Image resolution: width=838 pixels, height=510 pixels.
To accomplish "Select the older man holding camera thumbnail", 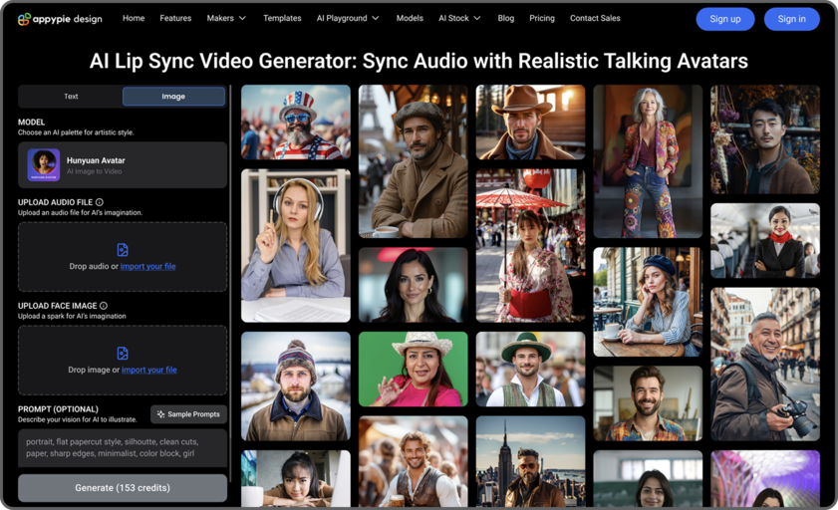I will [765, 365].
